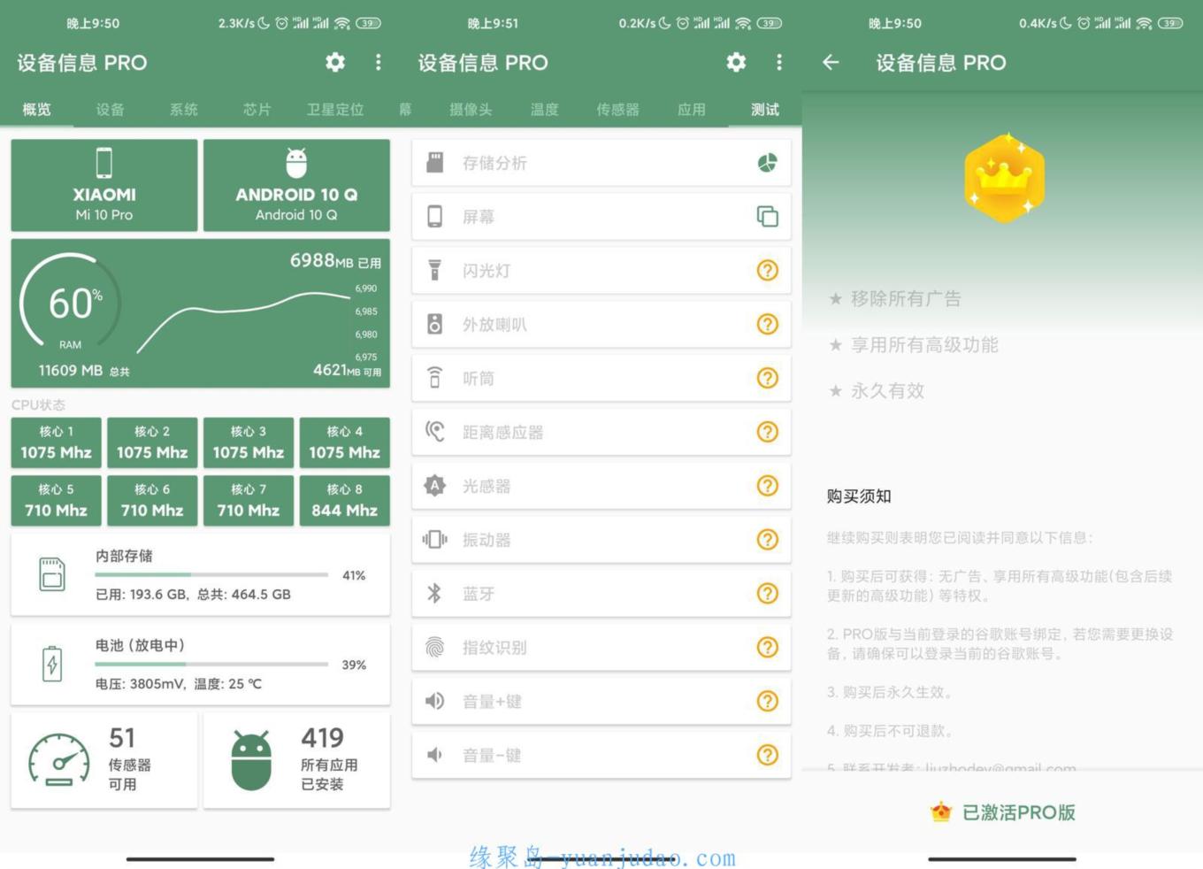Tap the 核心 1 1075 Mhz tile
The width and height of the screenshot is (1203, 869).
tap(57, 442)
